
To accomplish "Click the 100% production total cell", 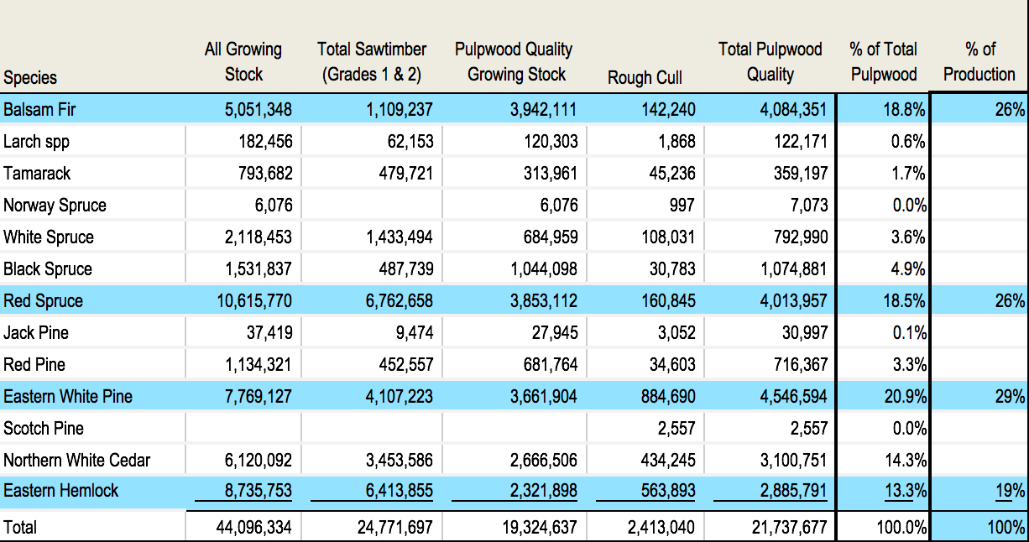I will 1006,528.
